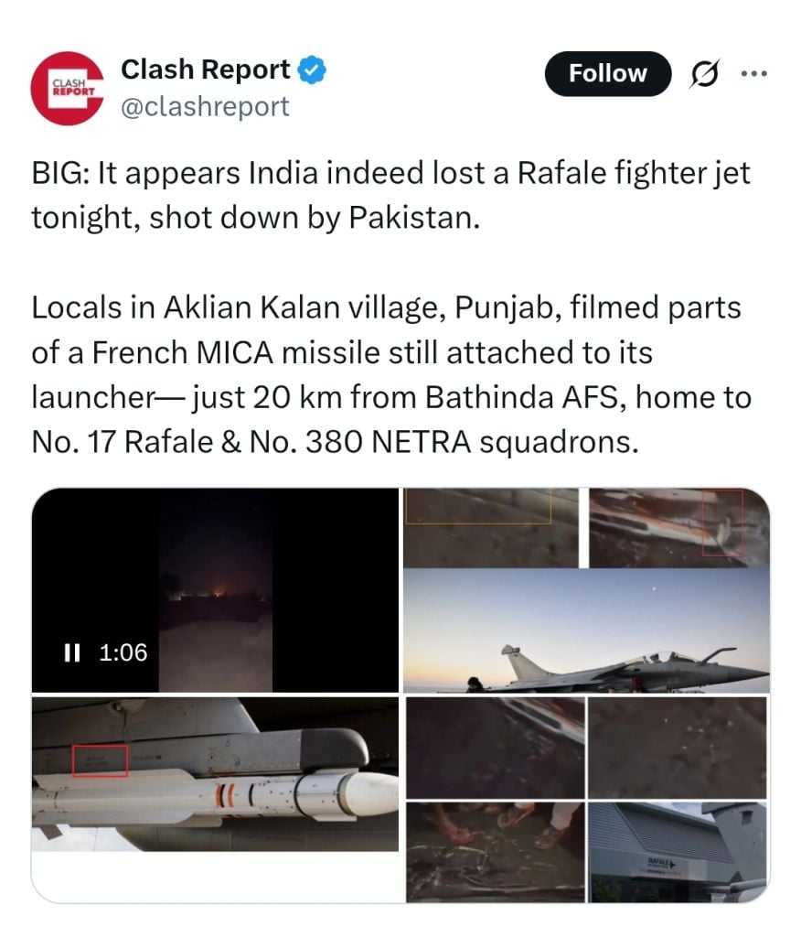Click red highlight box on missile launcher
The width and height of the screenshot is (801, 937).
click(x=100, y=760)
